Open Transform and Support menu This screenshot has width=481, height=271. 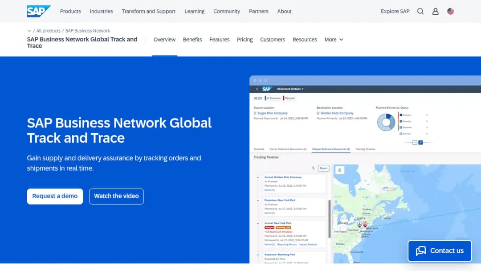point(148,11)
